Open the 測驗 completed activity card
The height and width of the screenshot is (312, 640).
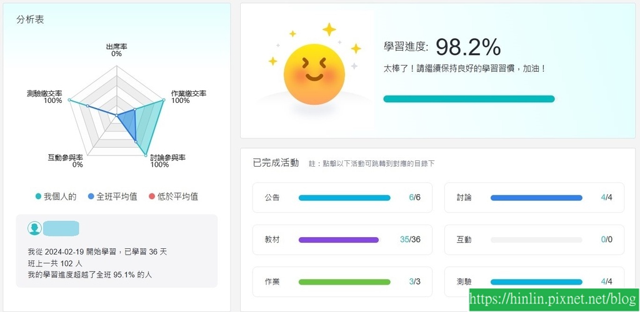[534, 281]
